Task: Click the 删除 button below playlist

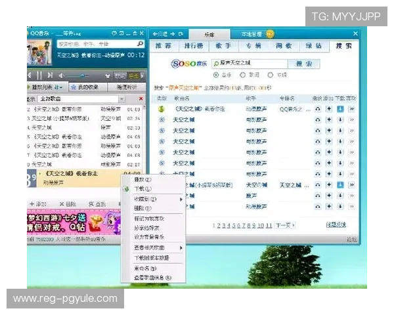Action: [68, 204]
